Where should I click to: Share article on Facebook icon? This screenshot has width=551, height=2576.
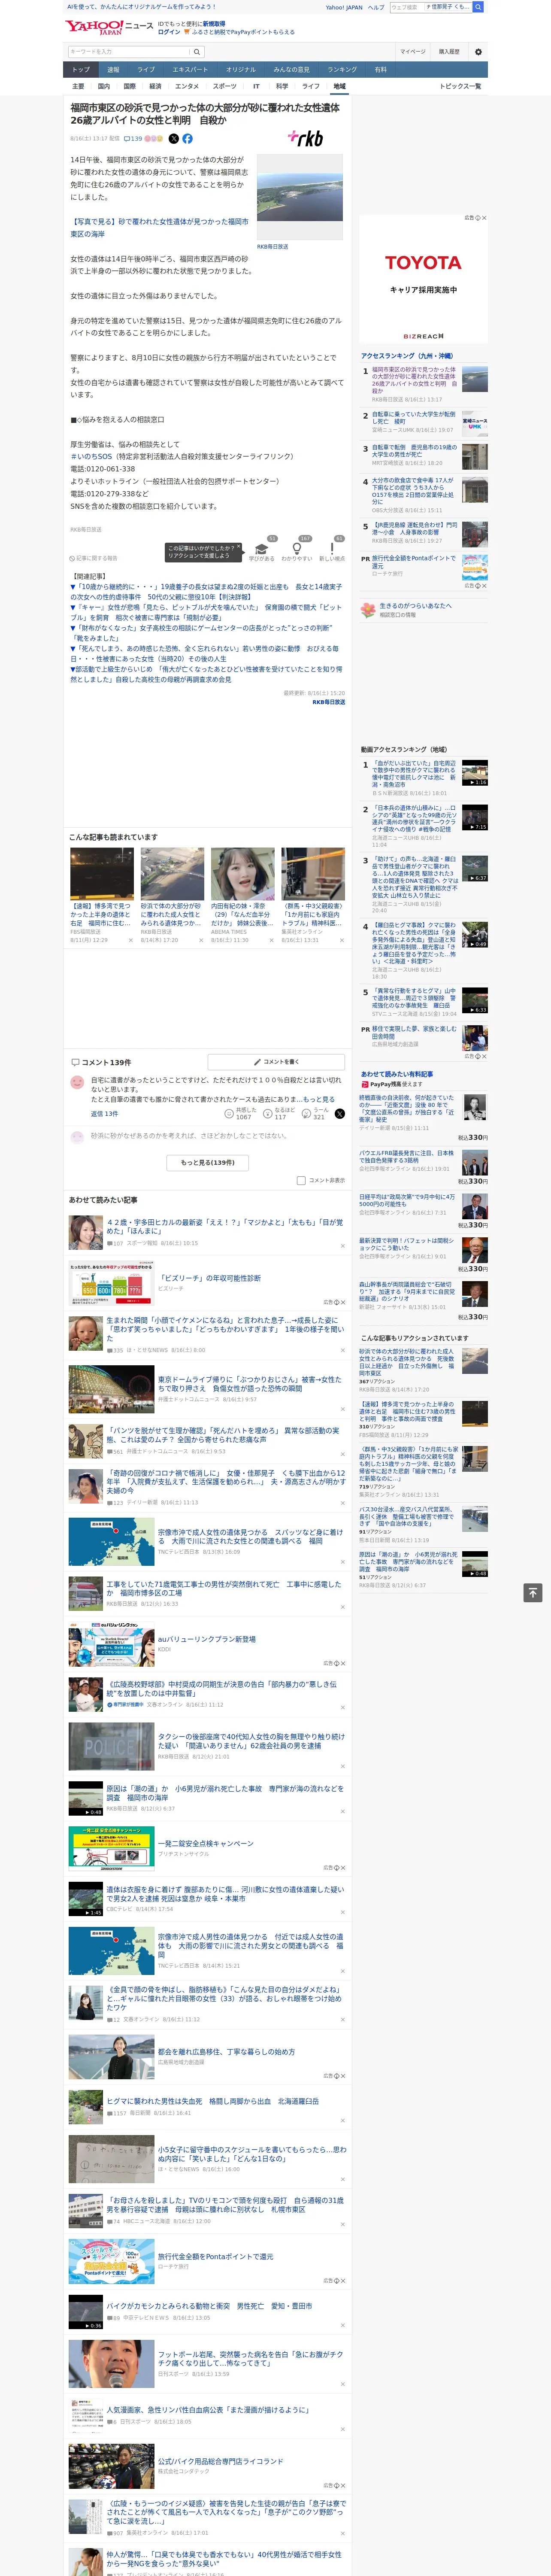point(187,139)
